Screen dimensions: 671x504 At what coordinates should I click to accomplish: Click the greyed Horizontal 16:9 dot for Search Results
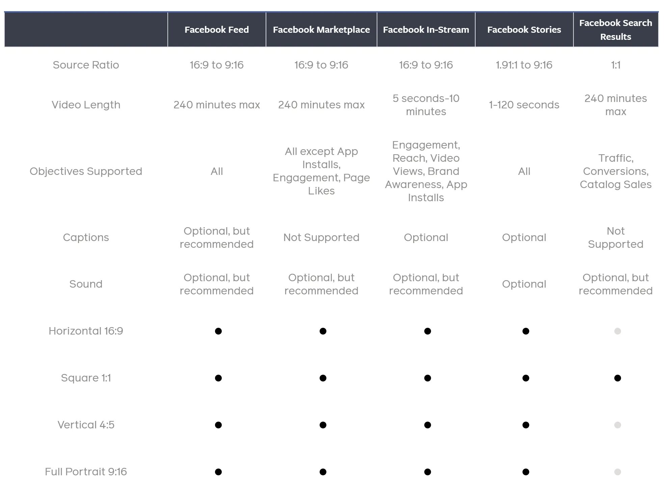click(618, 331)
